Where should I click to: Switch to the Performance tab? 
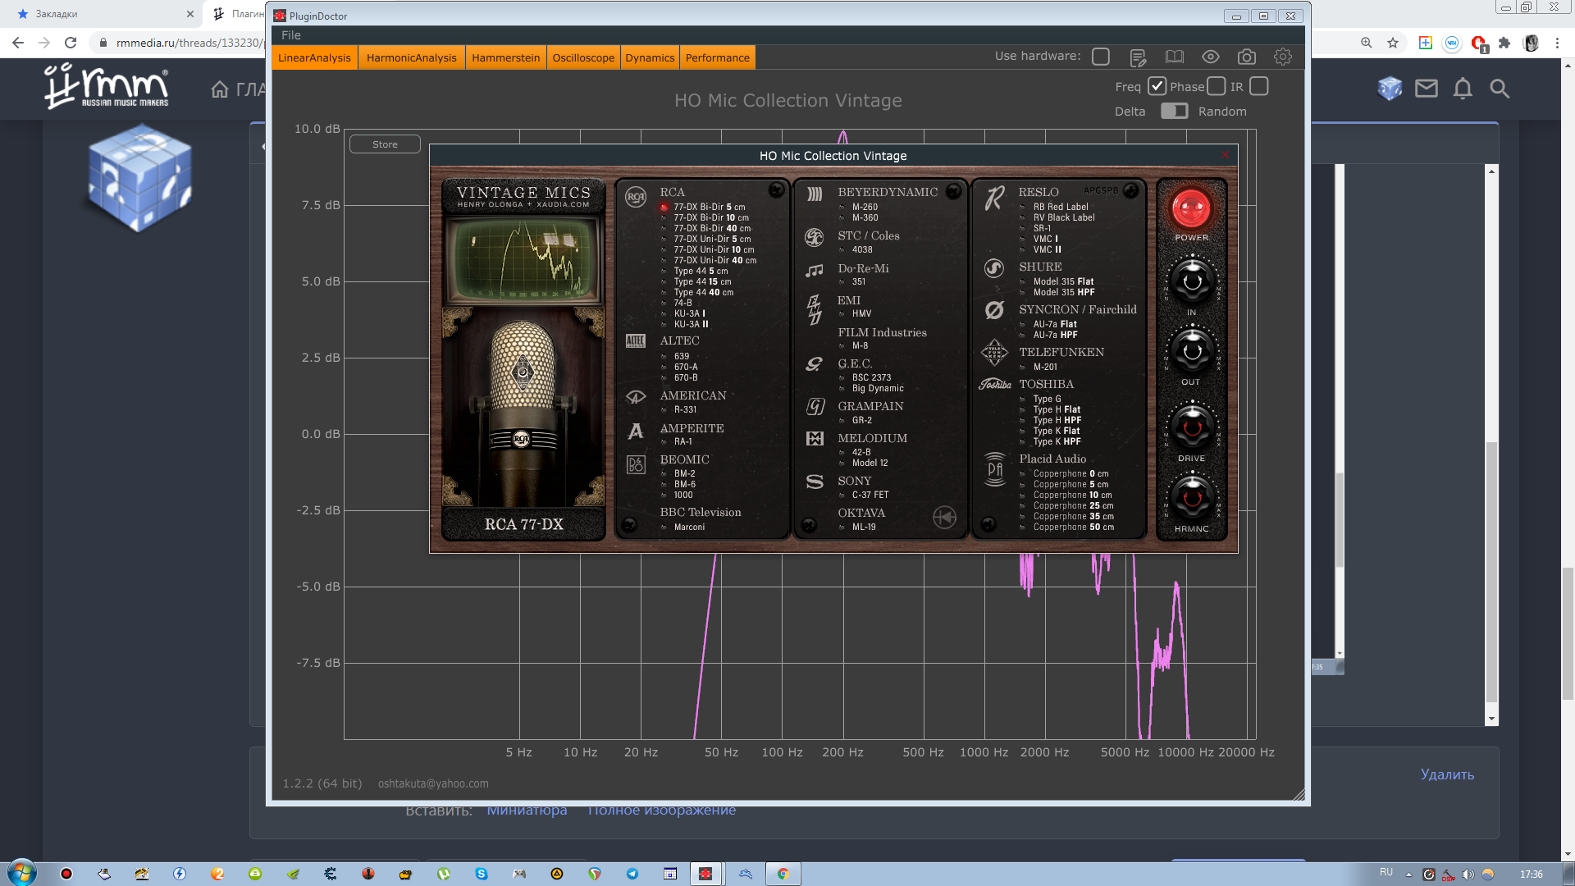(x=717, y=57)
